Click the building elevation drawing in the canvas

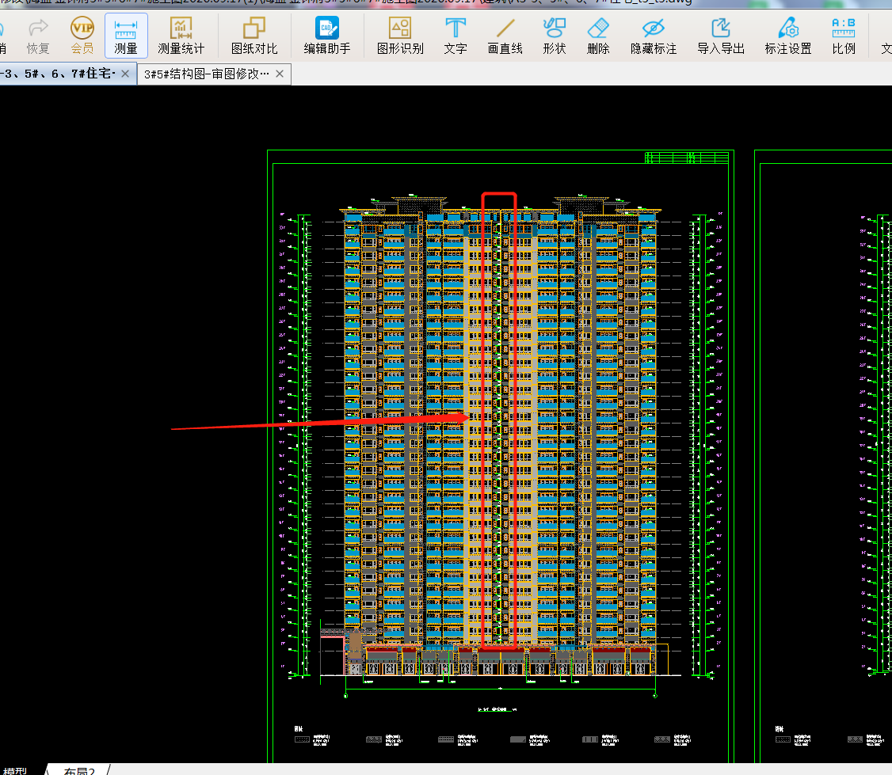pos(501,435)
